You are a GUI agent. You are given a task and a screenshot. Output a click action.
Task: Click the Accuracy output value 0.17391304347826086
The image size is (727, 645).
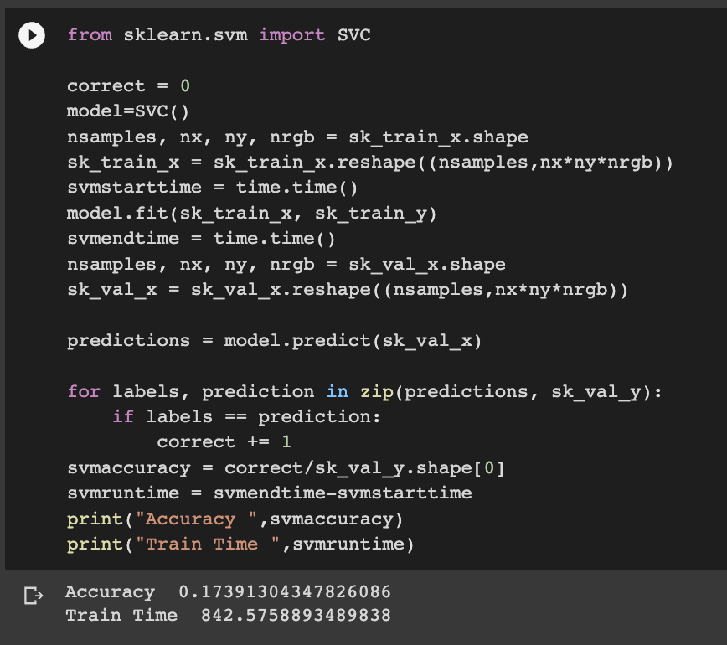pos(285,591)
